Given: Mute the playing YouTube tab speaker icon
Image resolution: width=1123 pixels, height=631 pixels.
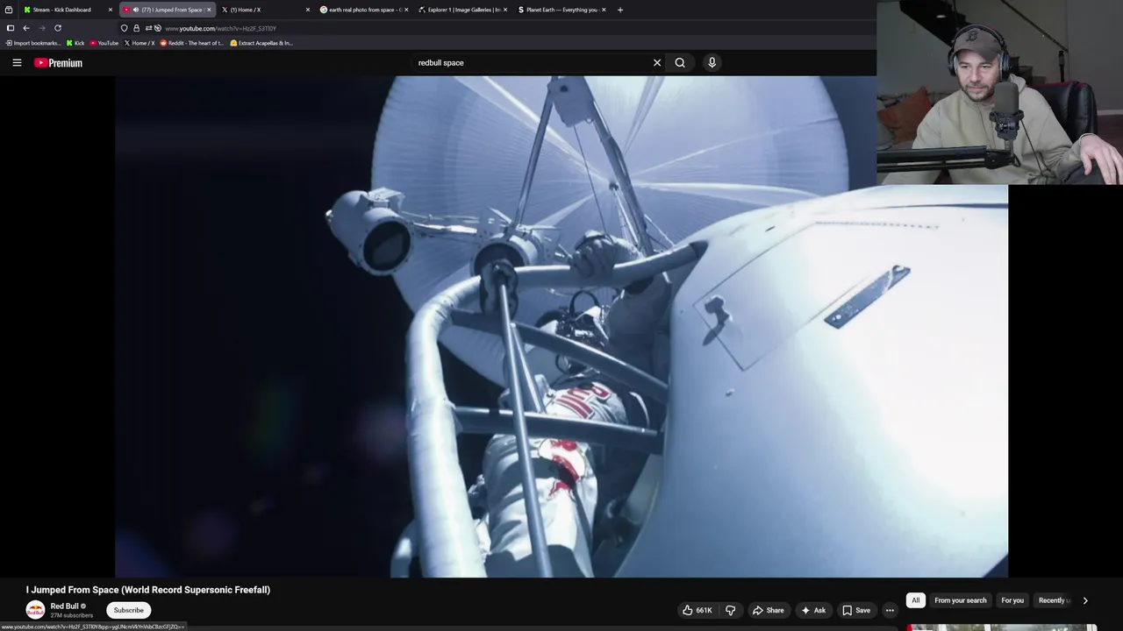Looking at the screenshot, I should tap(135, 10).
